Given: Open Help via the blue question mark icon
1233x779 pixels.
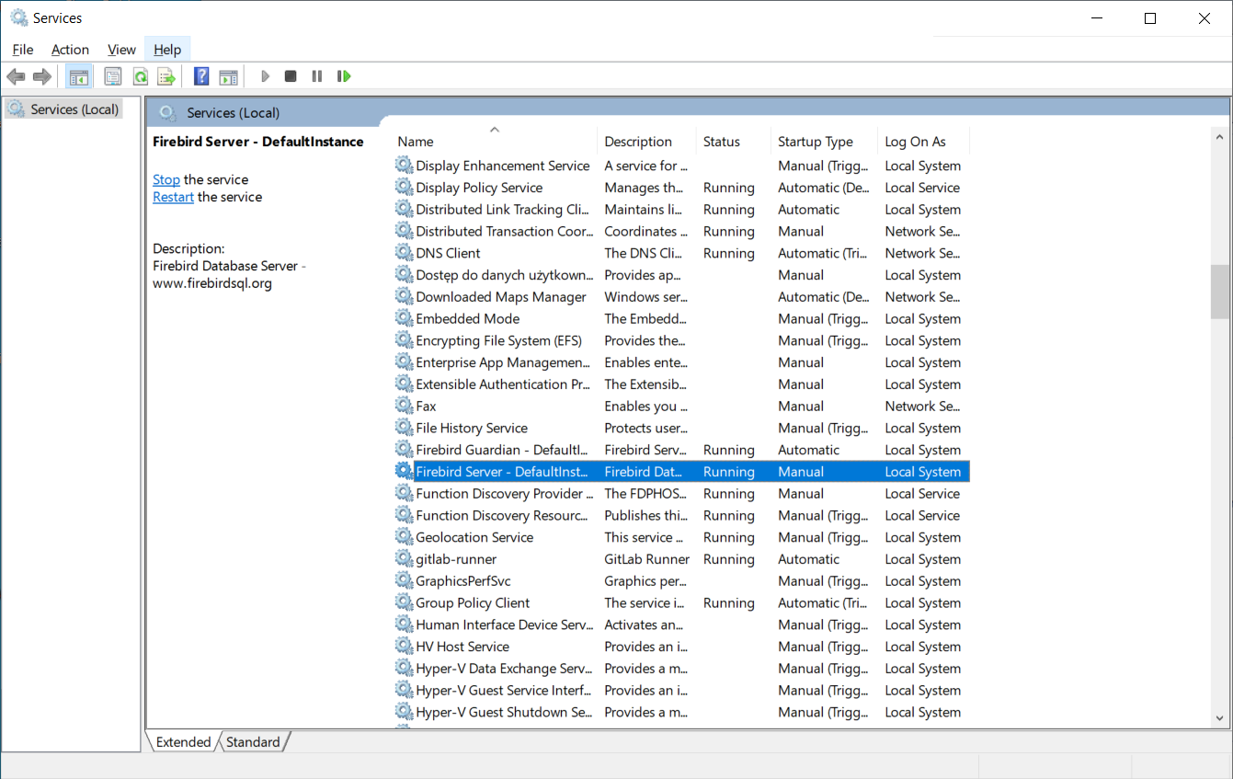Looking at the screenshot, I should point(201,76).
